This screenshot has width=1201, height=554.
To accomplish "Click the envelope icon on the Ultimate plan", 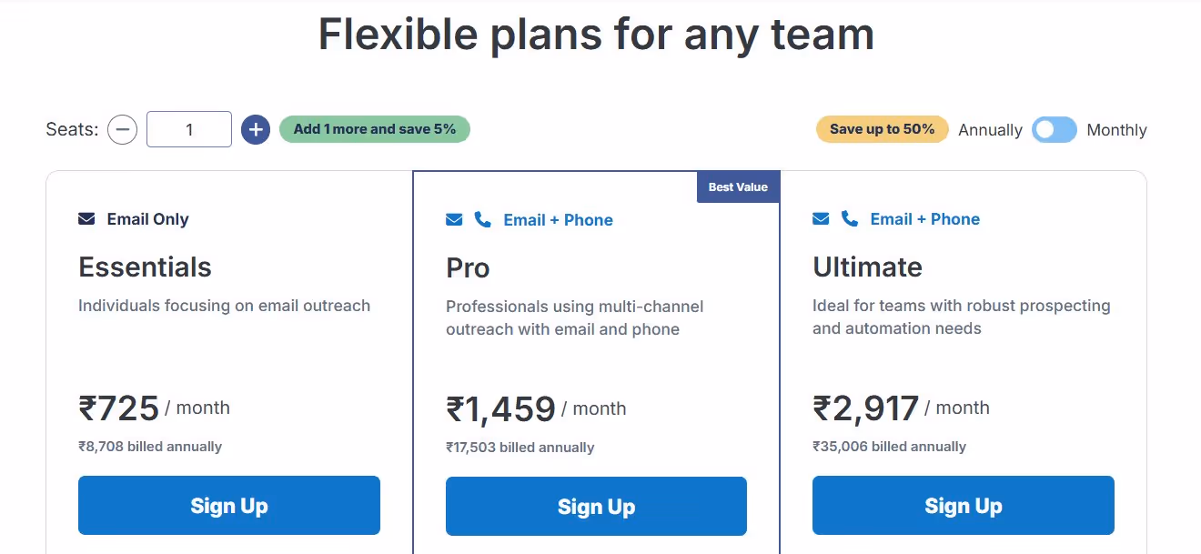I will tap(821, 217).
